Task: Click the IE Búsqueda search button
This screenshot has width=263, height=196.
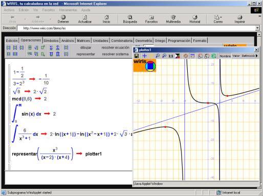Action: pyautogui.click(x=130, y=19)
